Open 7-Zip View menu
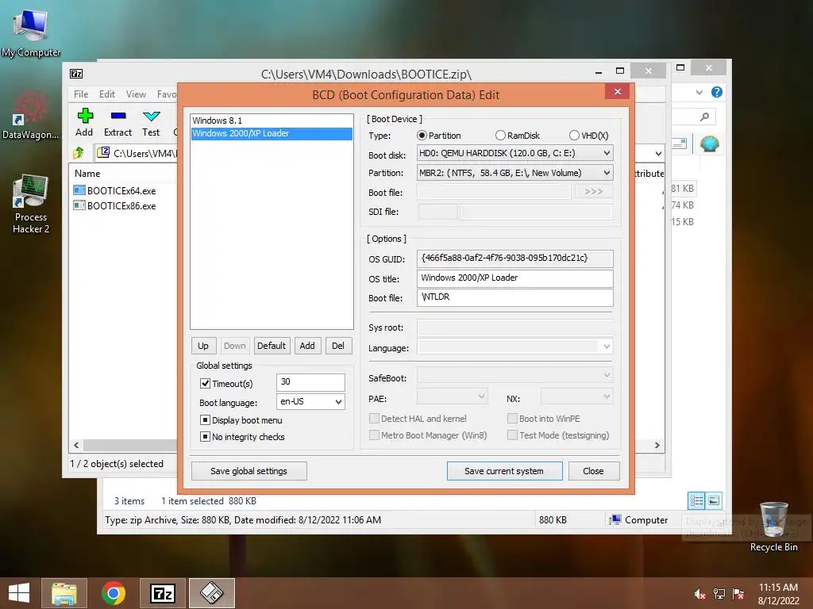Screen dimensions: 813x609 (x=136, y=94)
